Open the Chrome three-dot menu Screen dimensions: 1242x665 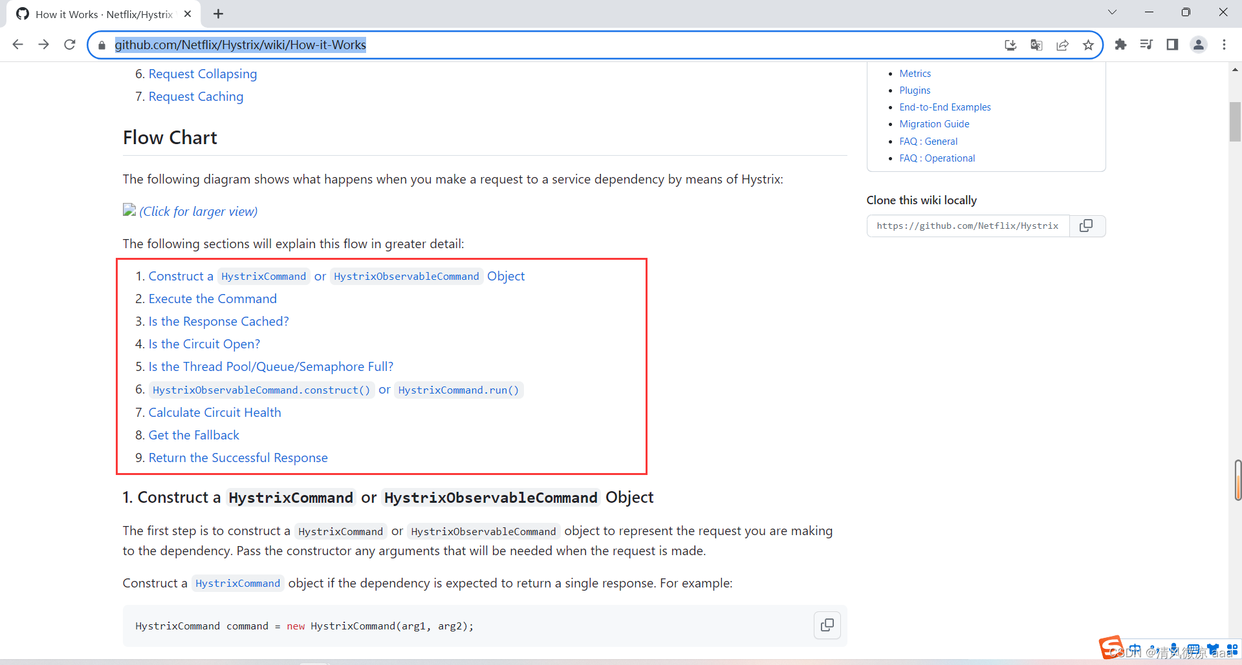pyautogui.click(x=1224, y=45)
